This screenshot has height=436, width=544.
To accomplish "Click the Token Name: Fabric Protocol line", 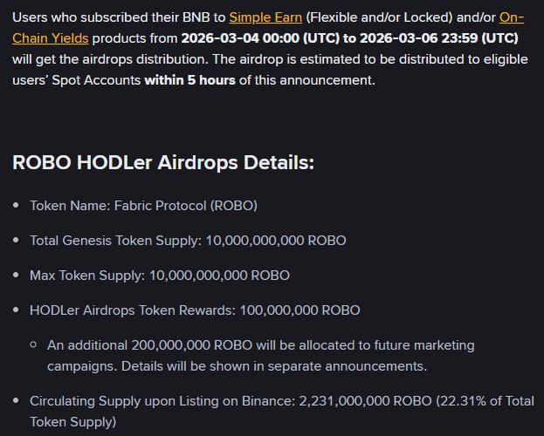I will point(143,206).
